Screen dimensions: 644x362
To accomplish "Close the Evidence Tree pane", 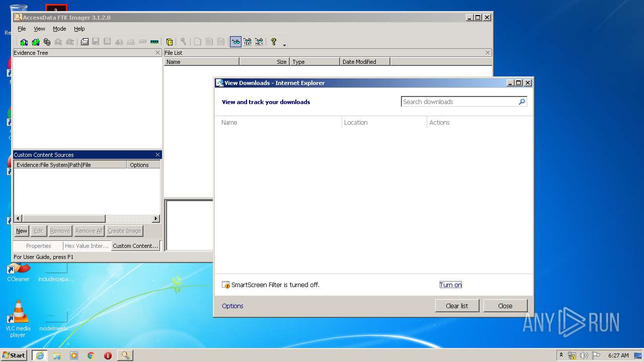I will (157, 53).
